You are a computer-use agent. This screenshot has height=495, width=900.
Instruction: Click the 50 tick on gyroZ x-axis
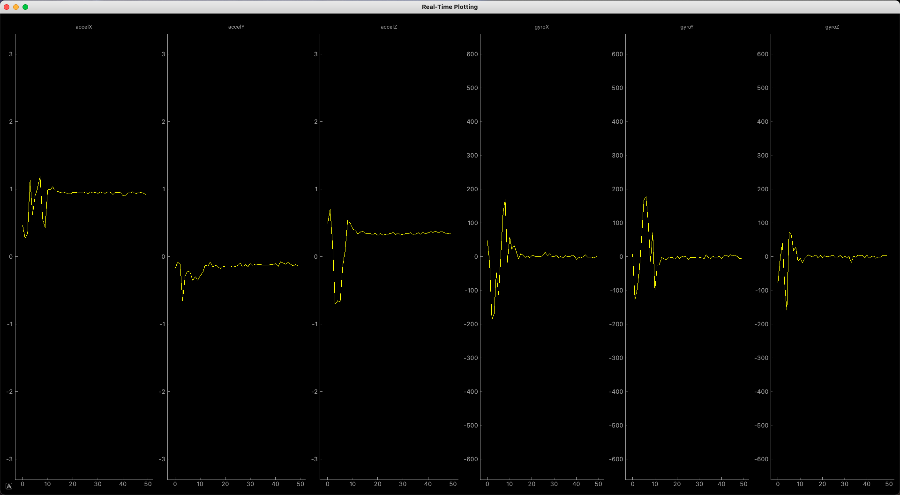click(x=889, y=484)
